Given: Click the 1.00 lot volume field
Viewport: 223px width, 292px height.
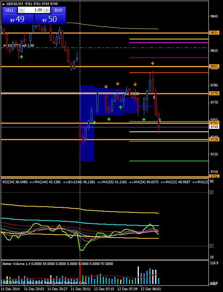Looking at the screenshot, I should (34, 10).
